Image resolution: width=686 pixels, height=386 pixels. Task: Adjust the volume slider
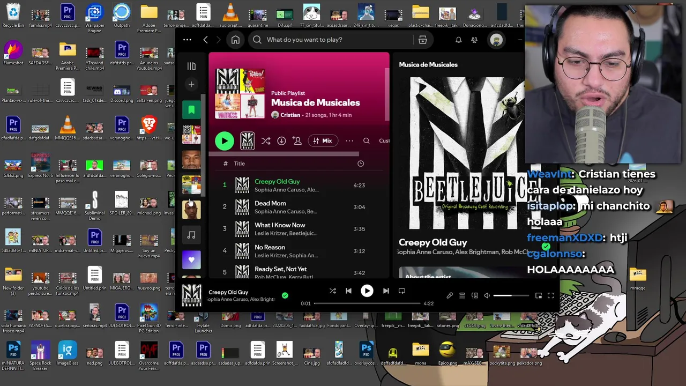[511, 295]
